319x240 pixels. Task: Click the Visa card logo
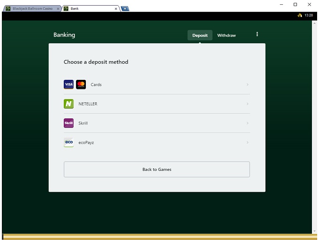point(68,85)
